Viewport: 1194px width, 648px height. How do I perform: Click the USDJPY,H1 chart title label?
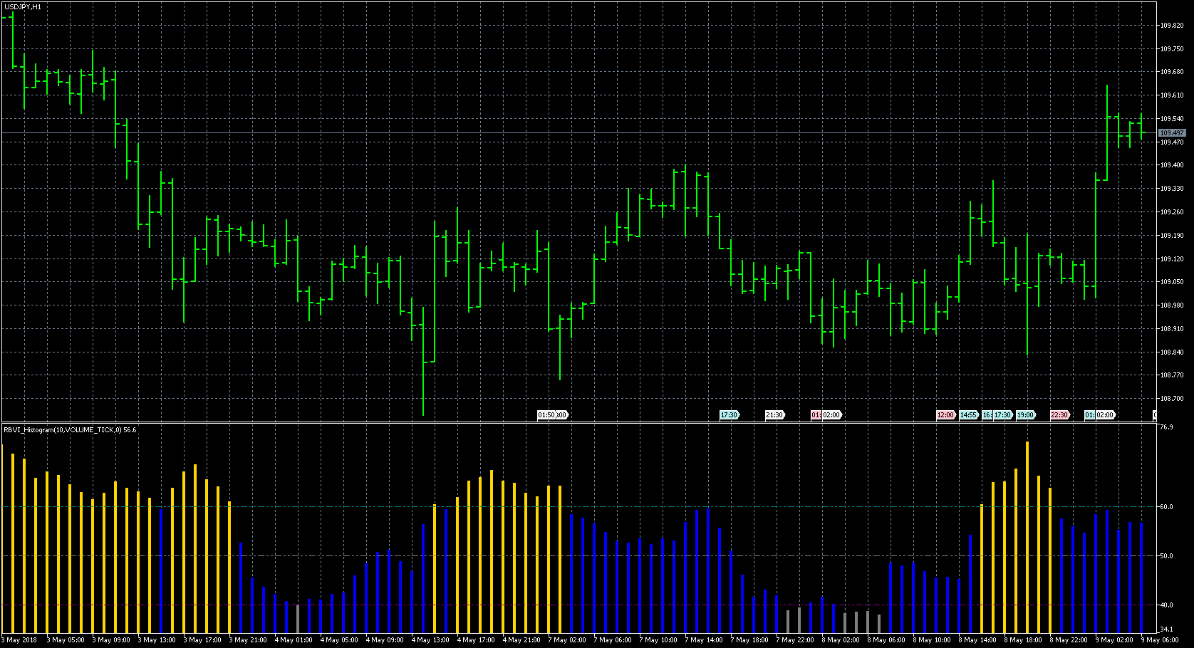point(23,6)
